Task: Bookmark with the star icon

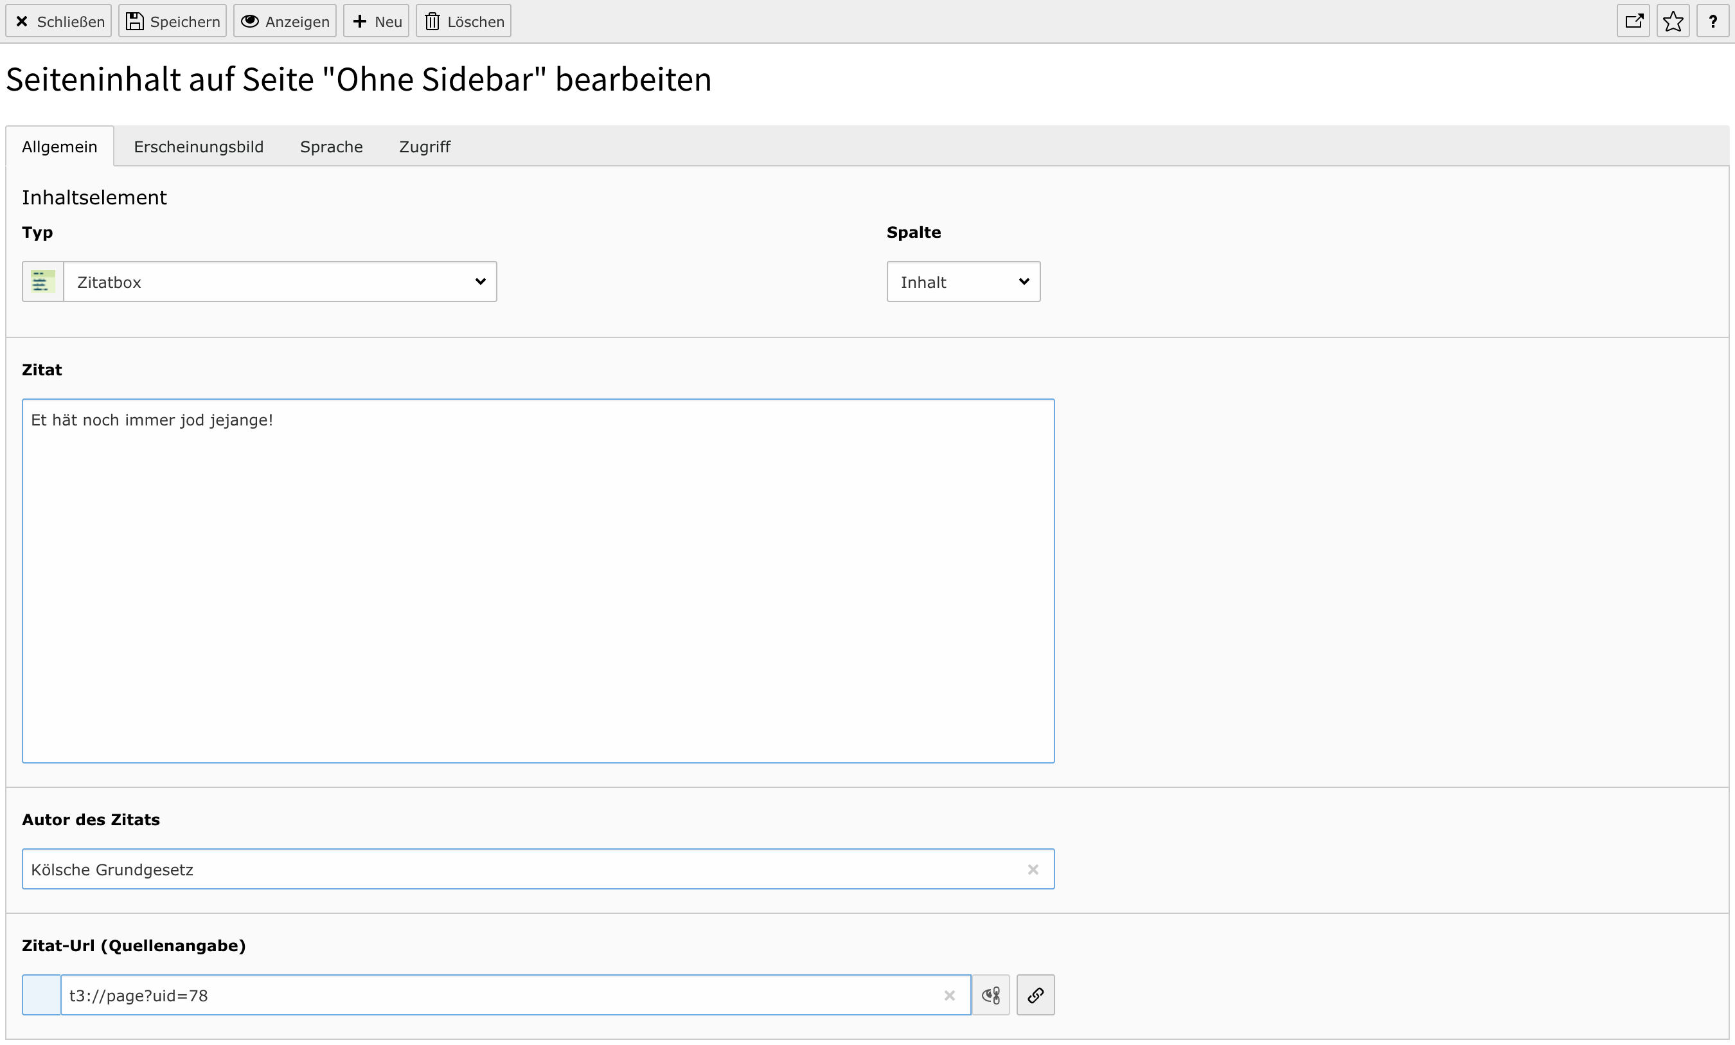Action: click(1673, 21)
